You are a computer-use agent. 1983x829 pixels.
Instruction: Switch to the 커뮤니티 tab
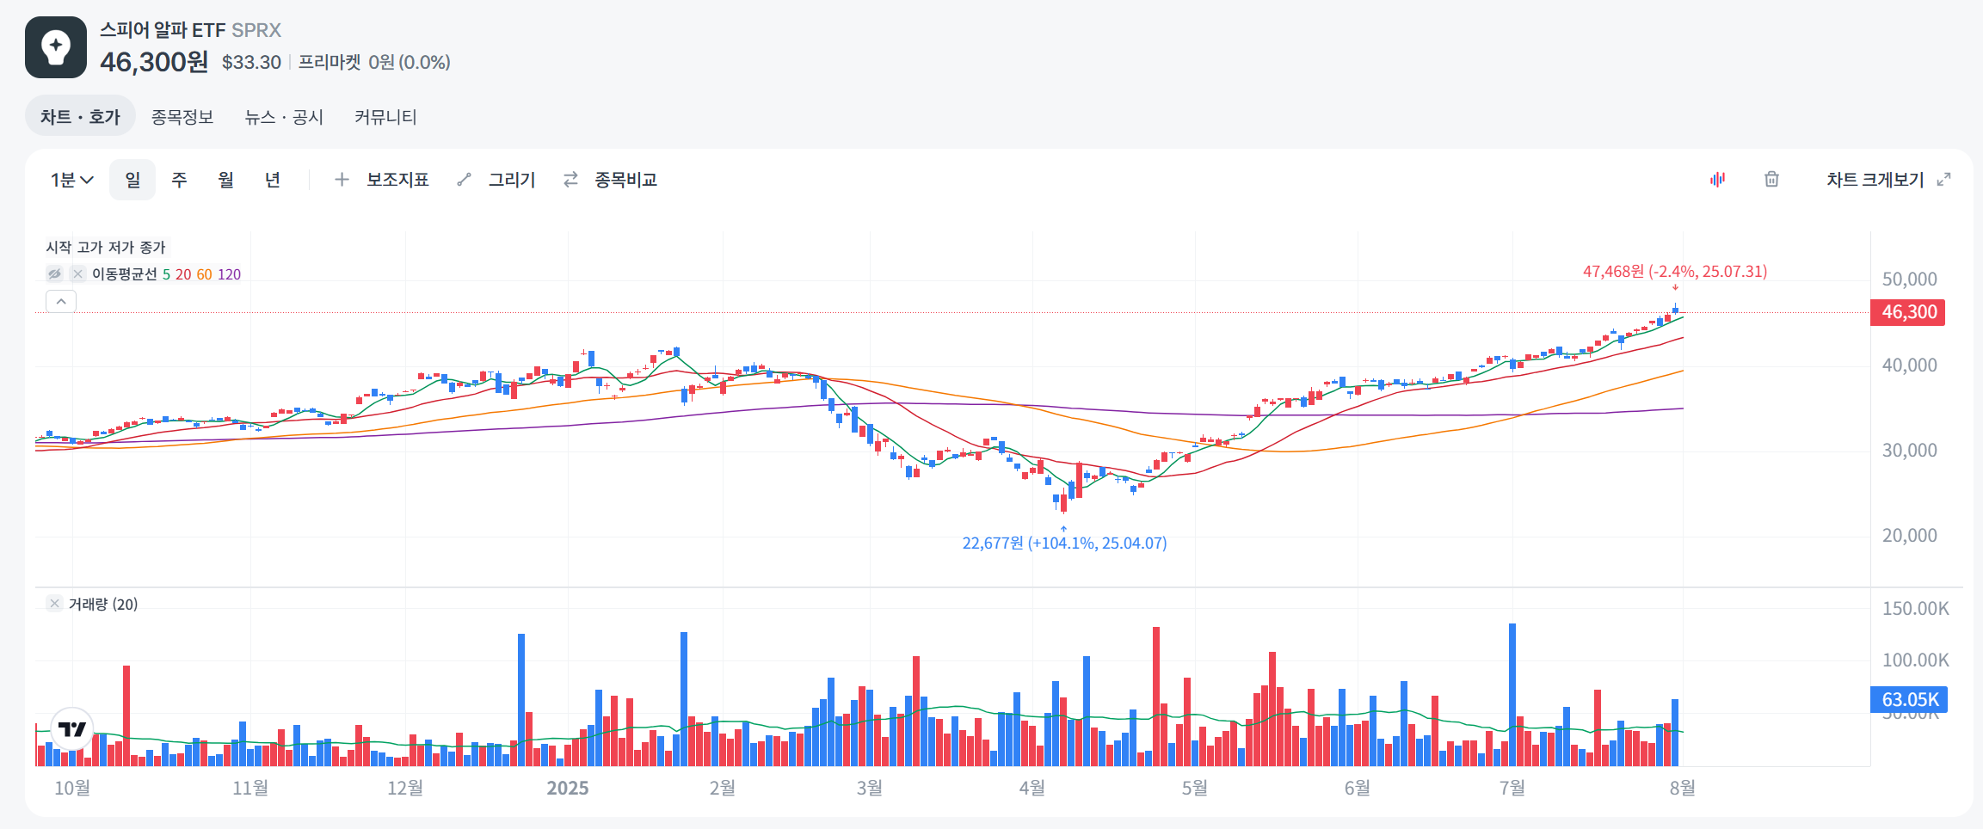(x=385, y=116)
